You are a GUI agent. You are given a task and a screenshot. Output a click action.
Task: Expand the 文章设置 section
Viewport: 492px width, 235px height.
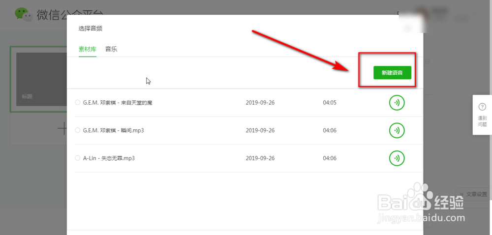coord(473,194)
